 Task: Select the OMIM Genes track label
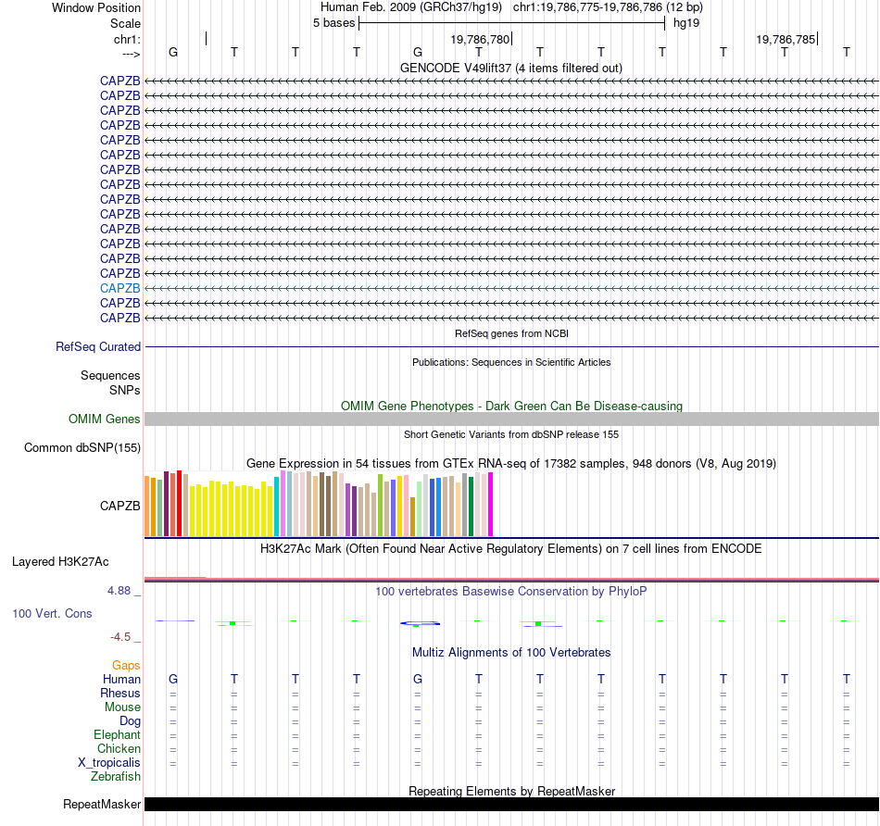click(105, 419)
